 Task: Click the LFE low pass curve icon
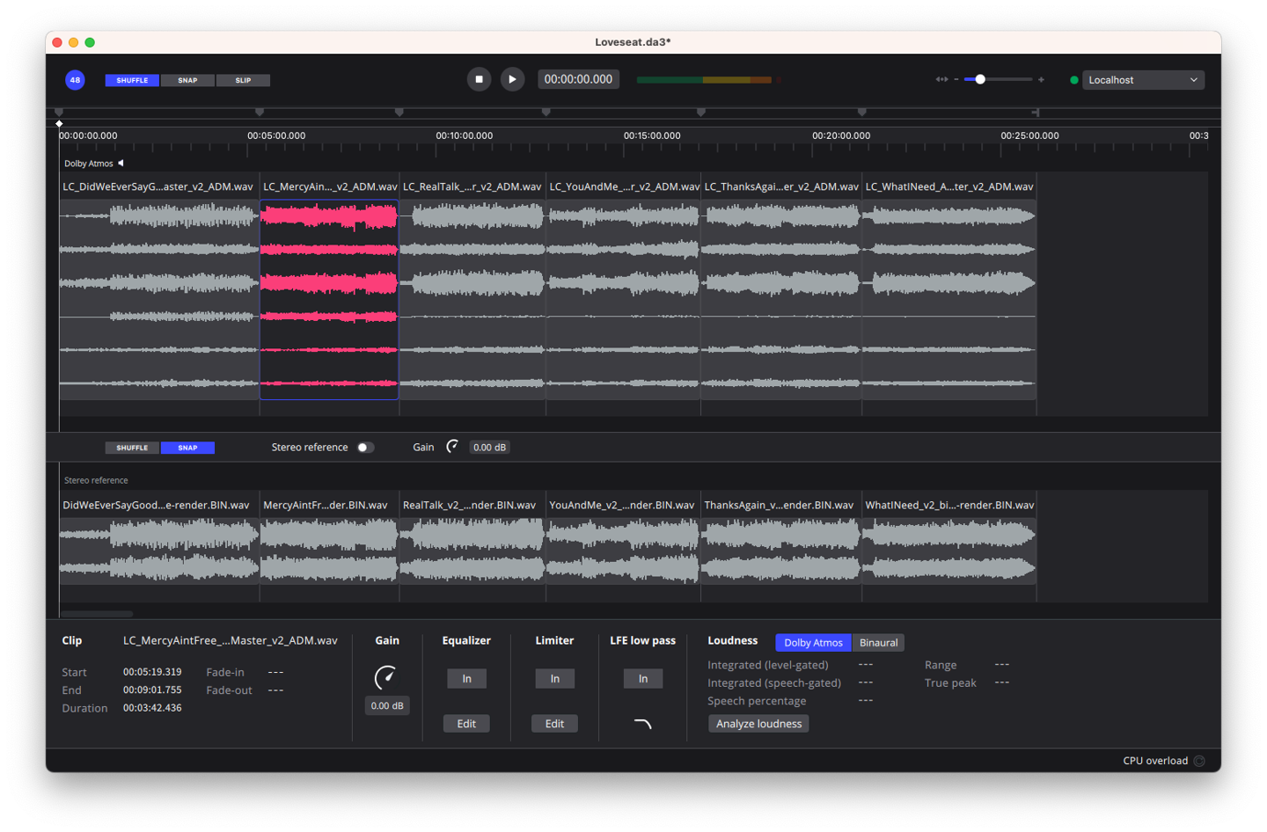(643, 724)
